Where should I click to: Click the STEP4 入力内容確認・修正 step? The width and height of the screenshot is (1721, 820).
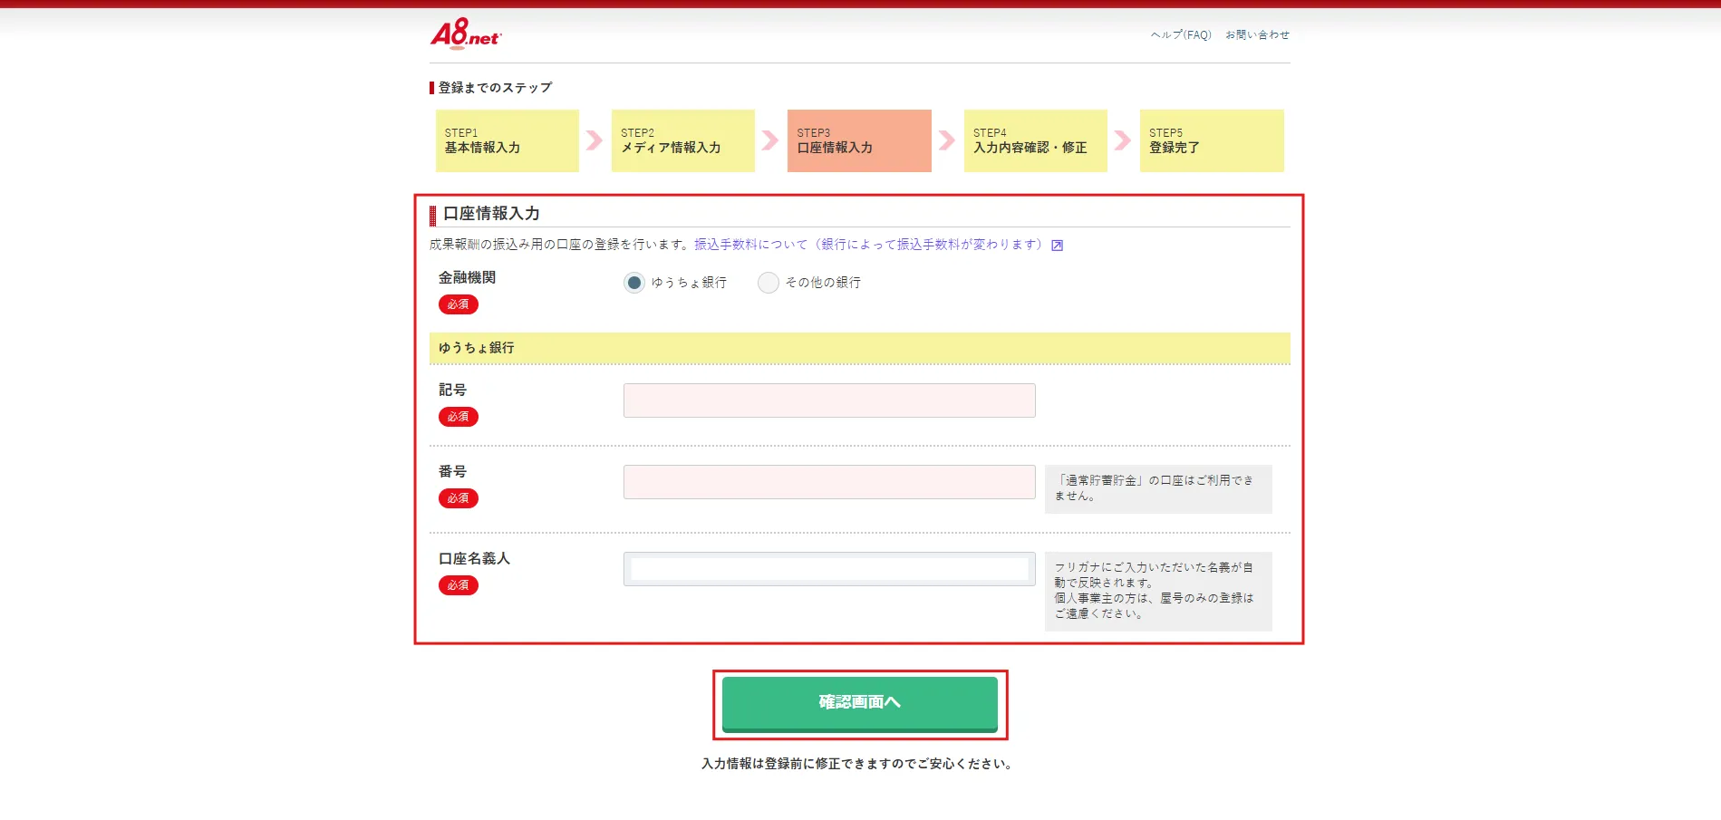tap(1036, 140)
